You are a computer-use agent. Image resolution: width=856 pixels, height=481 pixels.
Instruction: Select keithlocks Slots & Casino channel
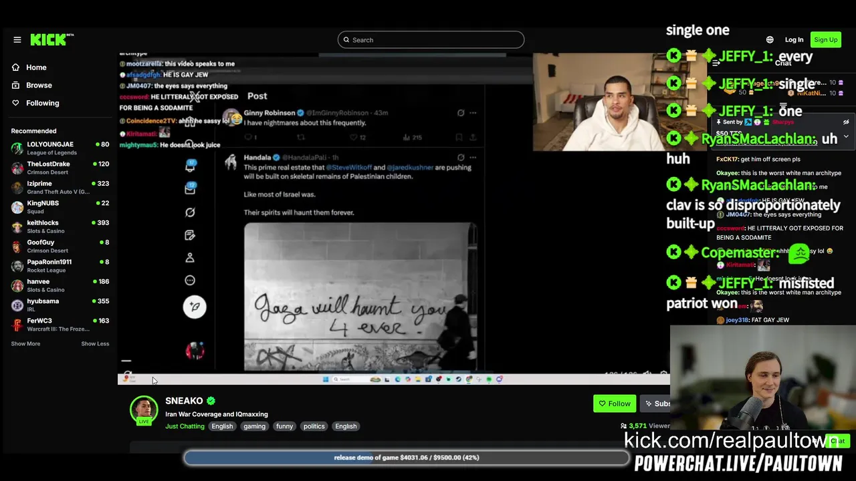pyautogui.click(x=60, y=226)
